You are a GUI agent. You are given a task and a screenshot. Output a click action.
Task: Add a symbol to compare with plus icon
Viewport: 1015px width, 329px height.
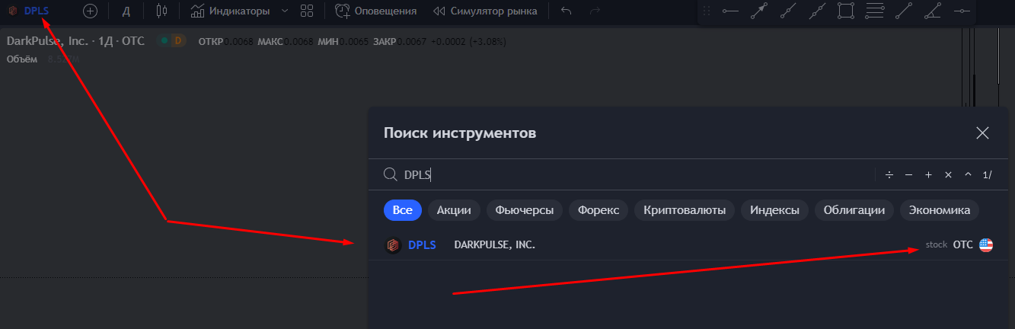pyautogui.click(x=91, y=11)
